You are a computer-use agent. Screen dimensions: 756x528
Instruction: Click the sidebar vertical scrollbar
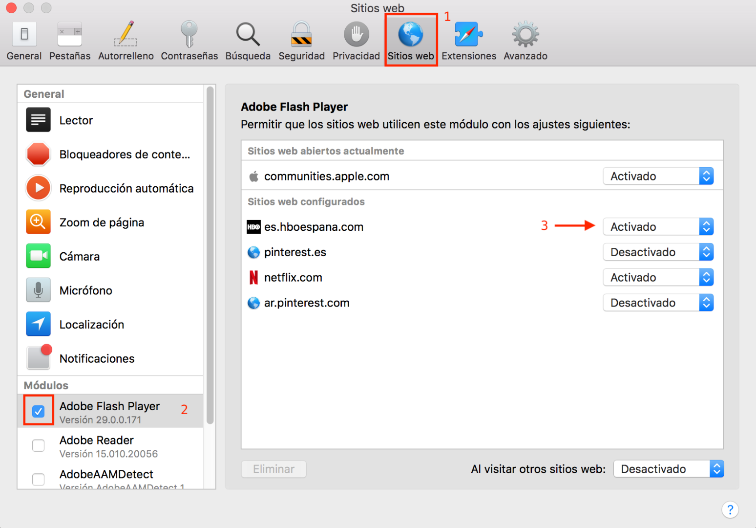click(x=210, y=254)
